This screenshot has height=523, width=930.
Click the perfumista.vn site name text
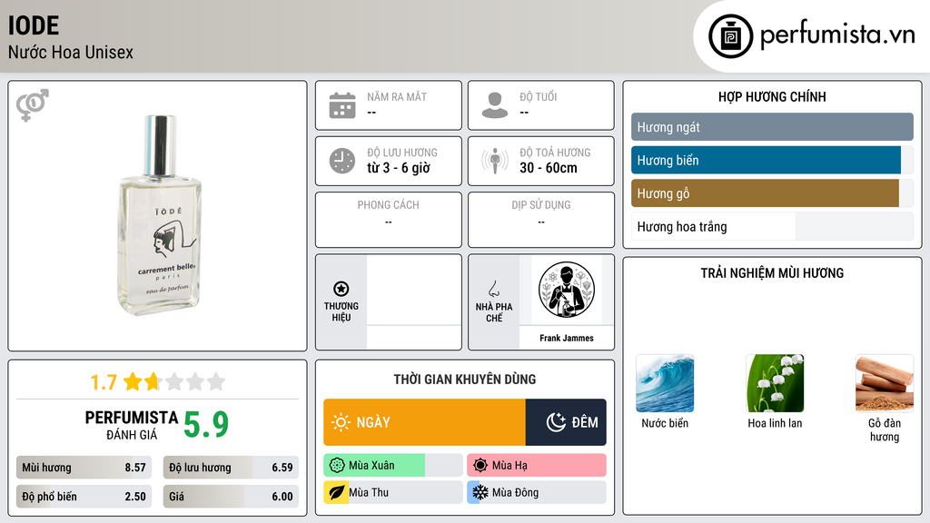point(837,35)
